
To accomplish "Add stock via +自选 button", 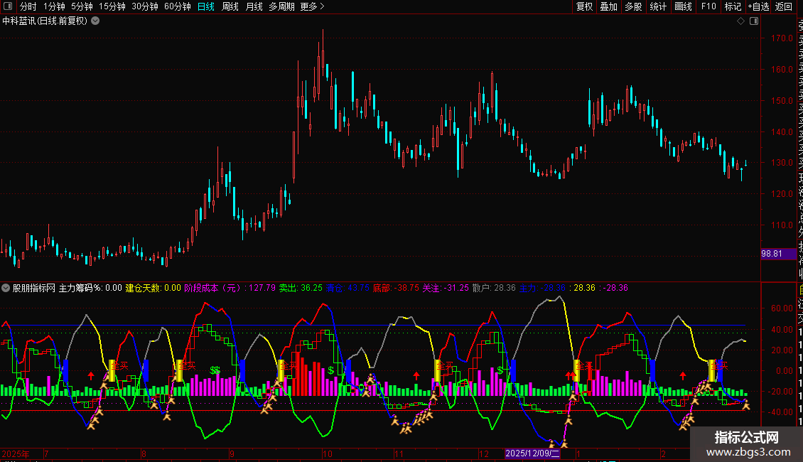I will [758, 6].
